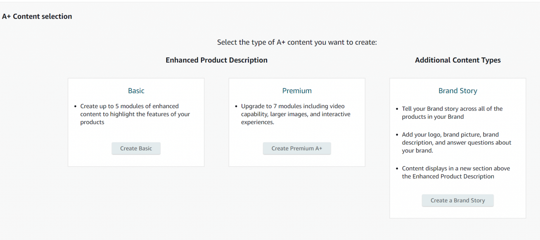Viewport: 540px width, 240px height.
Task: Select the Premium card title
Action: [x=297, y=91]
